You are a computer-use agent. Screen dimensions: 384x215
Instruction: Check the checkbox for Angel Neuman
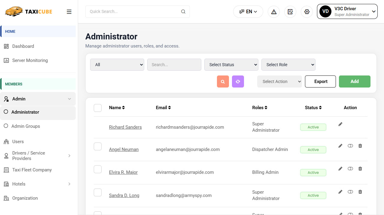(98, 146)
